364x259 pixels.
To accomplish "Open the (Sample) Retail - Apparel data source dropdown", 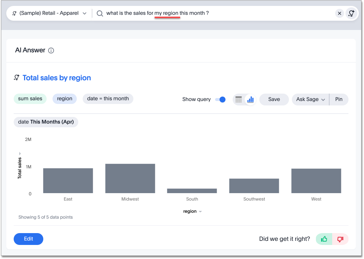I will click(49, 13).
